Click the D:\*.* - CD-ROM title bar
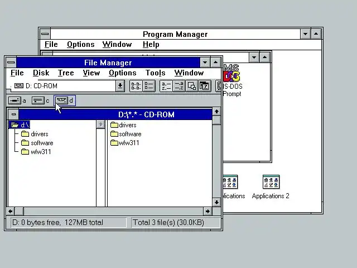Screen dimensions: 357x268 [x=115, y=114]
